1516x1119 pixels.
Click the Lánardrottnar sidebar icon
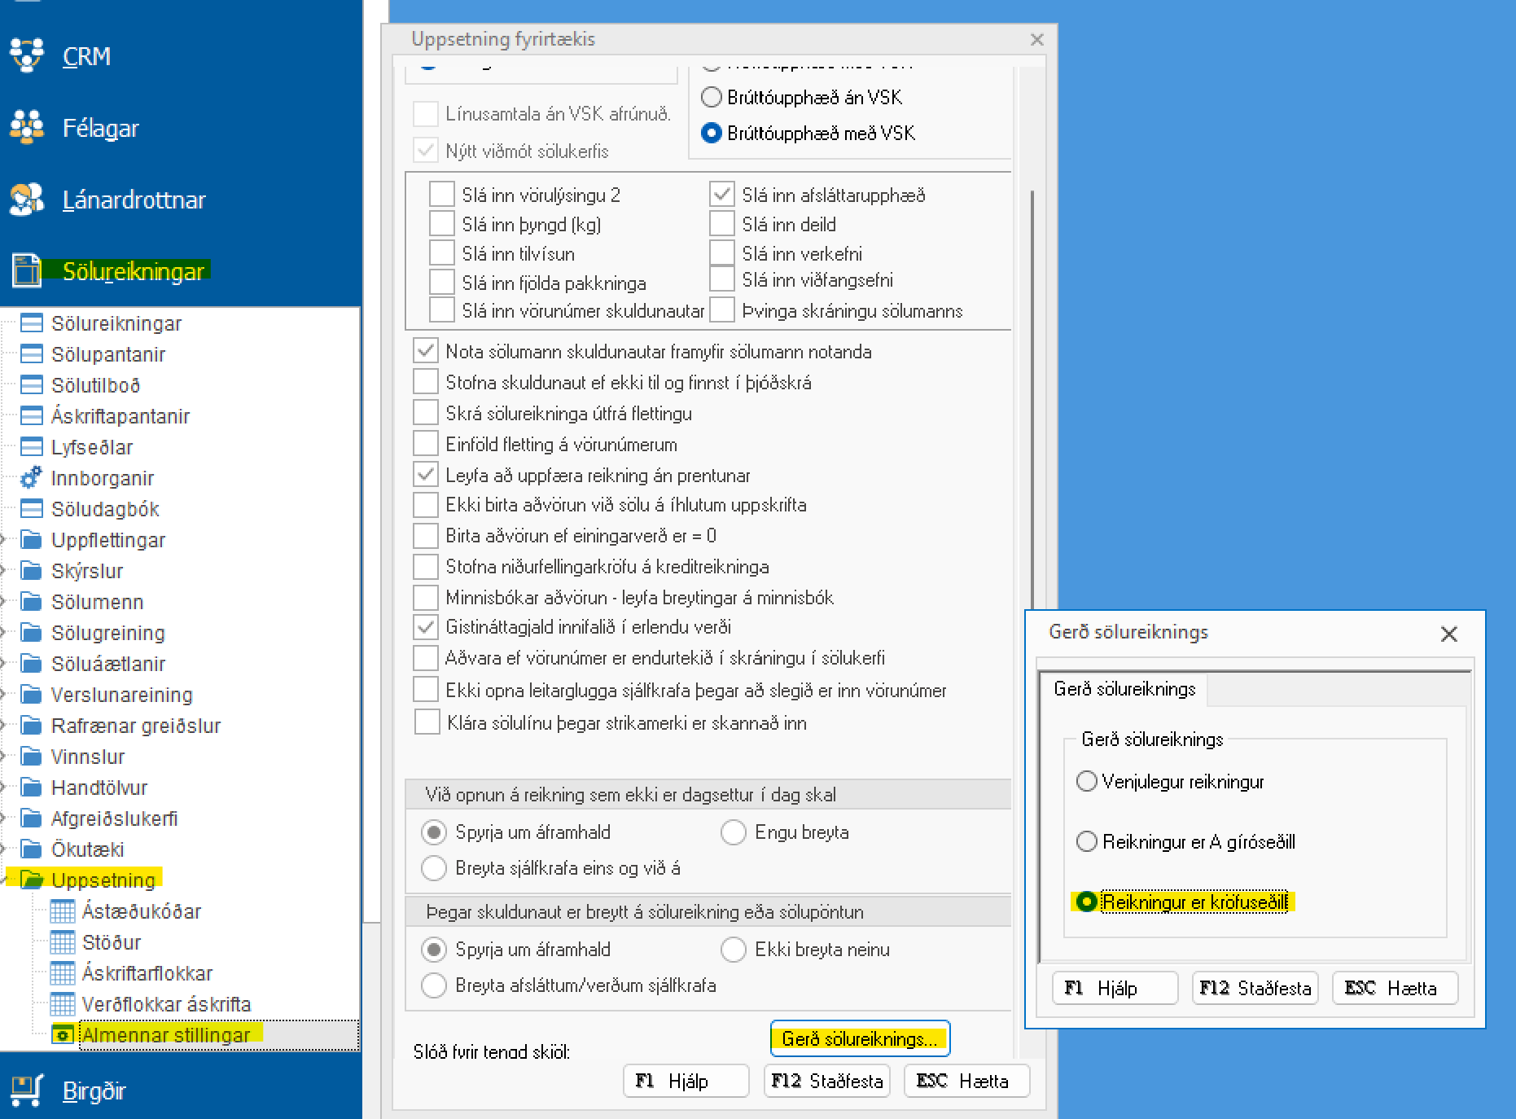27,200
